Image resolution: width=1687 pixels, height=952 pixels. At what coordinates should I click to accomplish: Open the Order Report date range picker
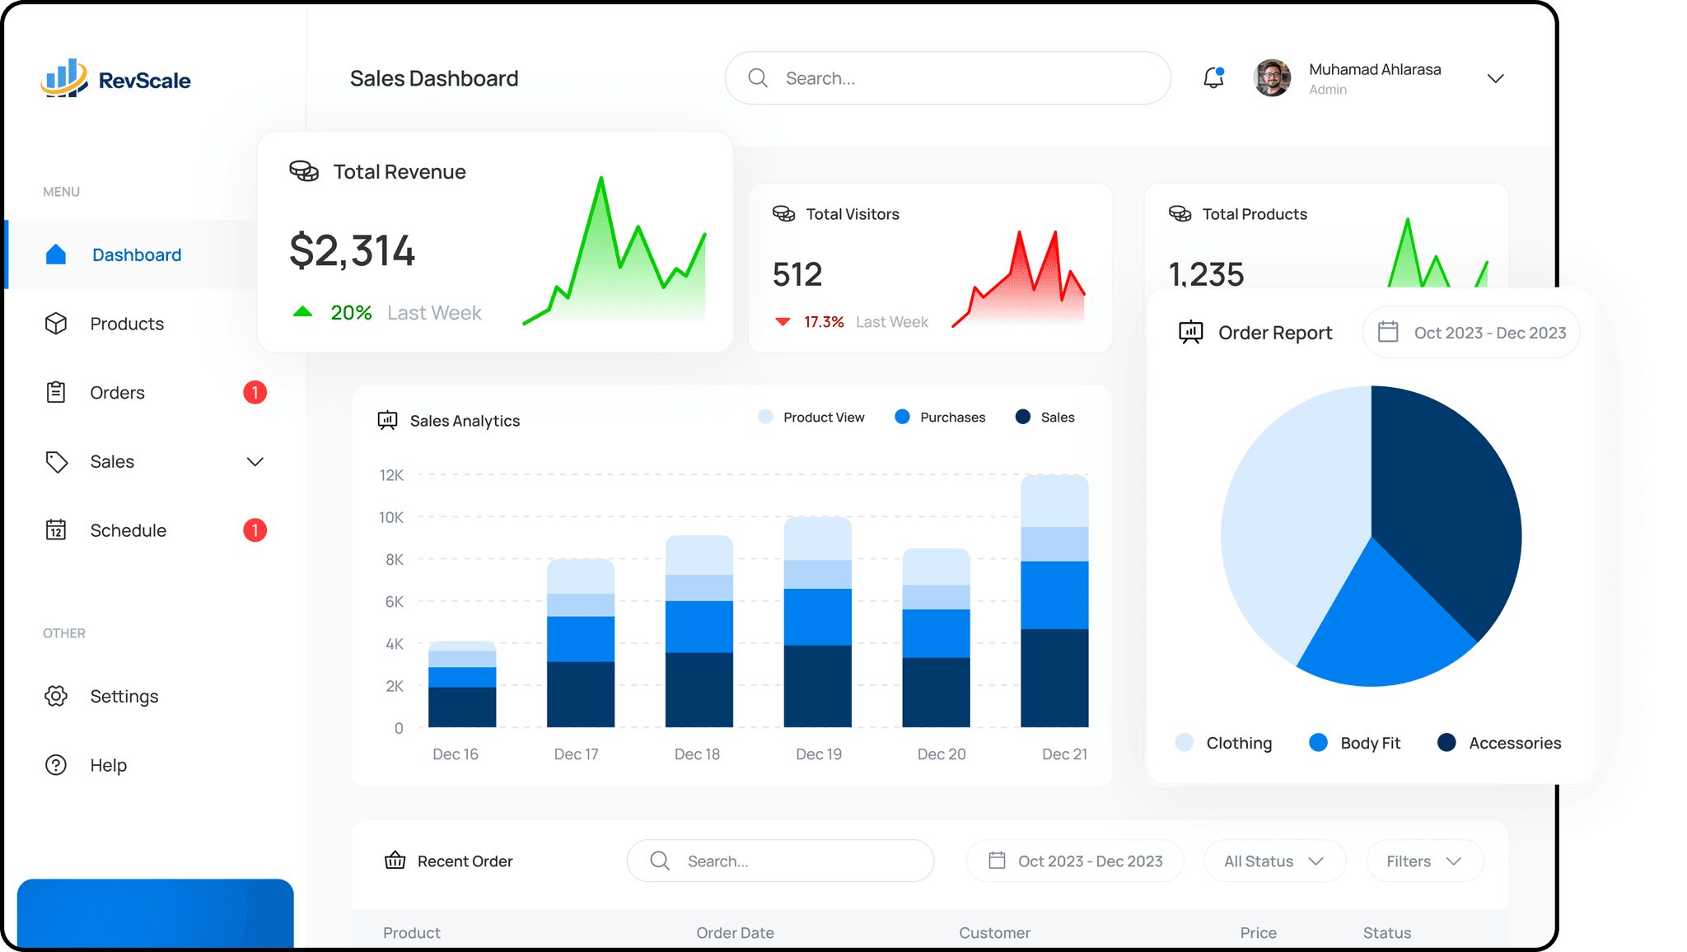pos(1471,333)
